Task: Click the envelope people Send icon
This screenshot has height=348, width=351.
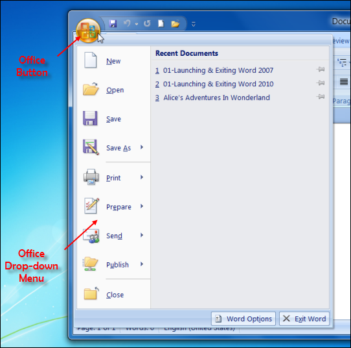Action: pyautogui.click(x=91, y=236)
